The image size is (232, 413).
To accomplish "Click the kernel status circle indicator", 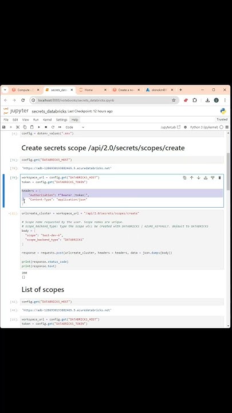I will (222, 127).
